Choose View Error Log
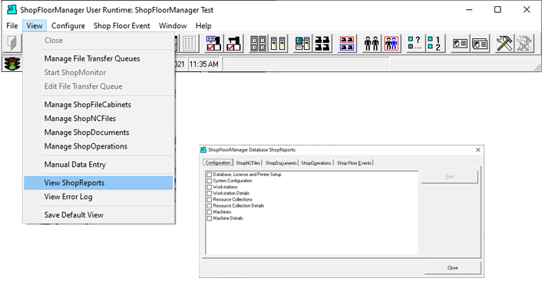 click(x=98, y=197)
